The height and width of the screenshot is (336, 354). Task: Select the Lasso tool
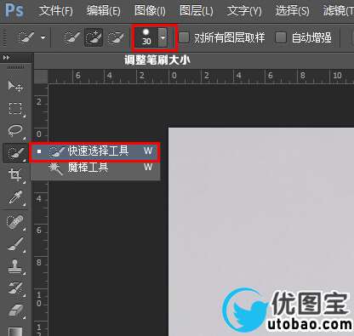[15, 130]
